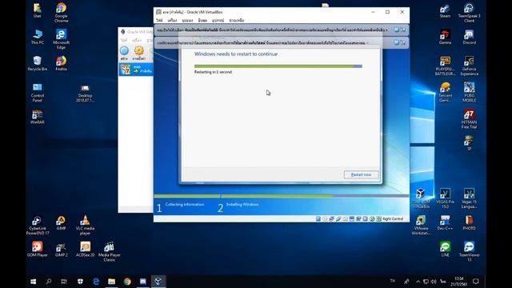Screen dimensions: 512x288
Task: Show hidden system tray icons chevron
Action: click(418, 282)
